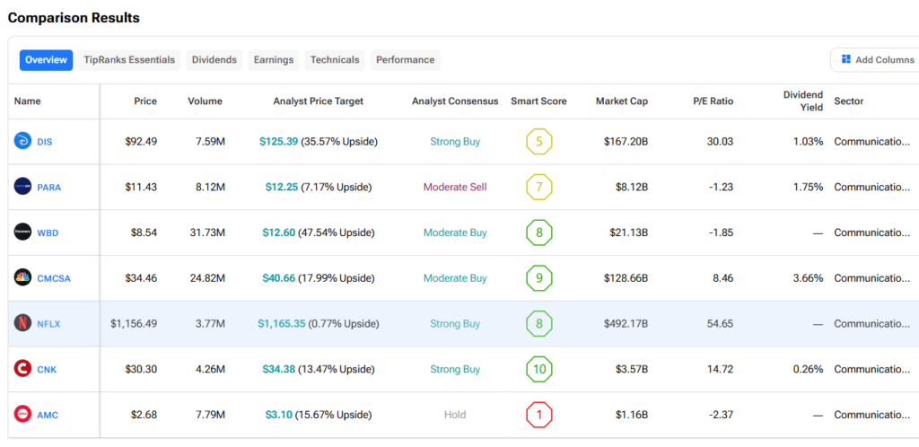This screenshot has width=919, height=447.
Task: Click the CNK Smart Score 10 badge
Action: click(539, 369)
